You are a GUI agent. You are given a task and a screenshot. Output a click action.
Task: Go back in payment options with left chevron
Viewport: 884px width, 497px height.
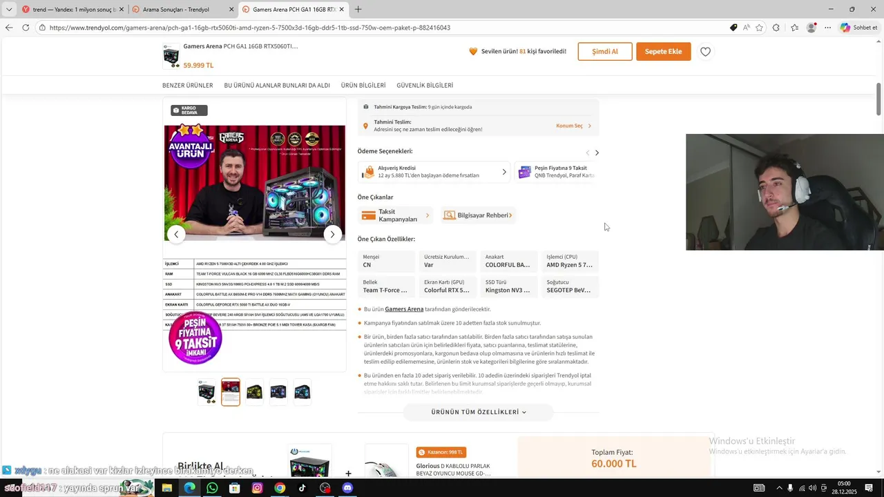coord(588,153)
